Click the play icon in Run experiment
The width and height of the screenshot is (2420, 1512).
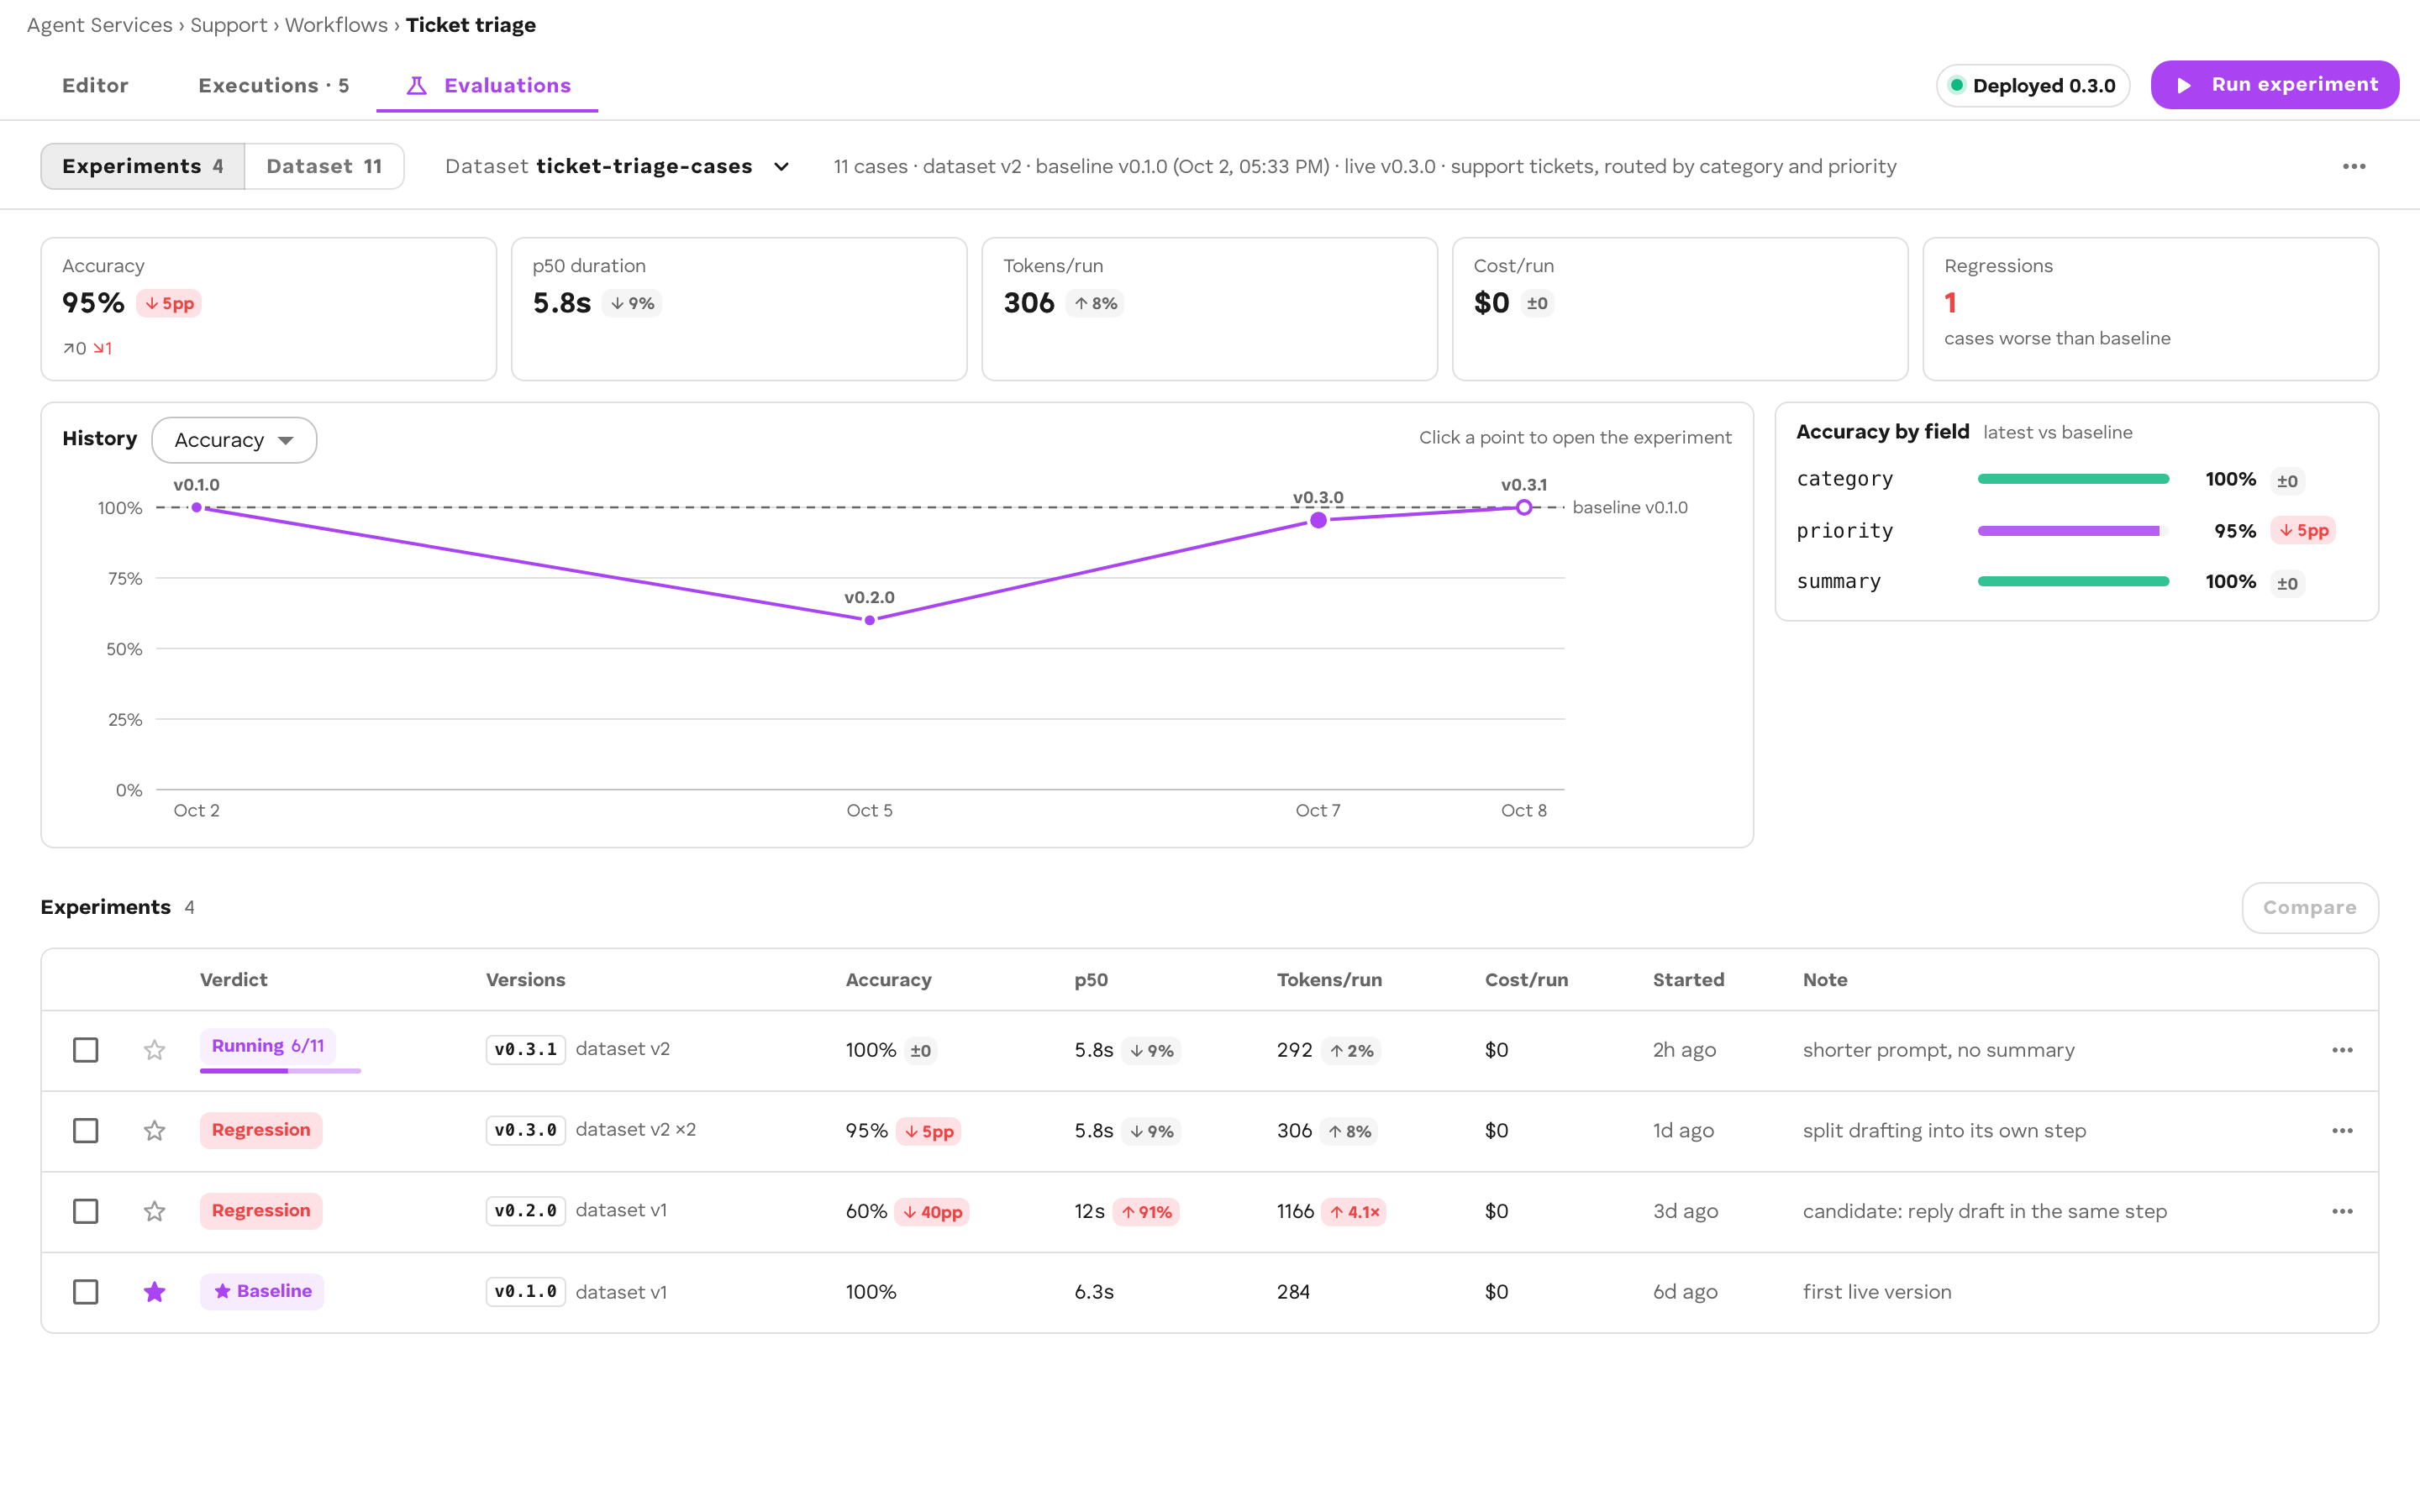[x=2185, y=86]
